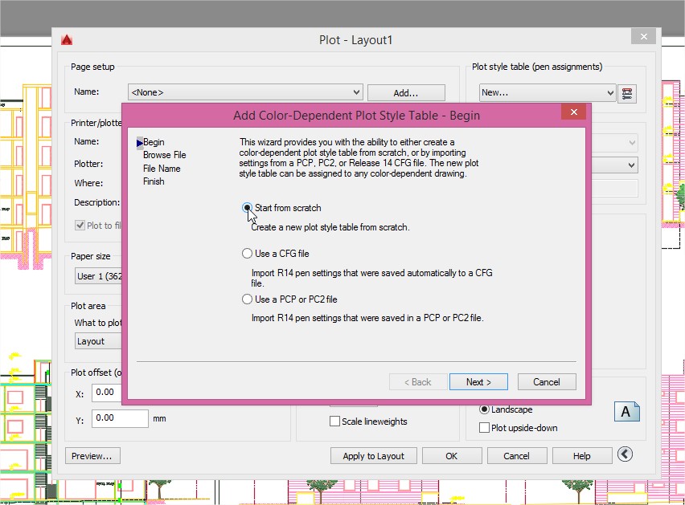
Task: Click Apply to Layout button
Action: click(374, 456)
